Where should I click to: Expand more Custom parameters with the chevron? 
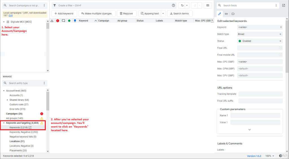pos(249,130)
